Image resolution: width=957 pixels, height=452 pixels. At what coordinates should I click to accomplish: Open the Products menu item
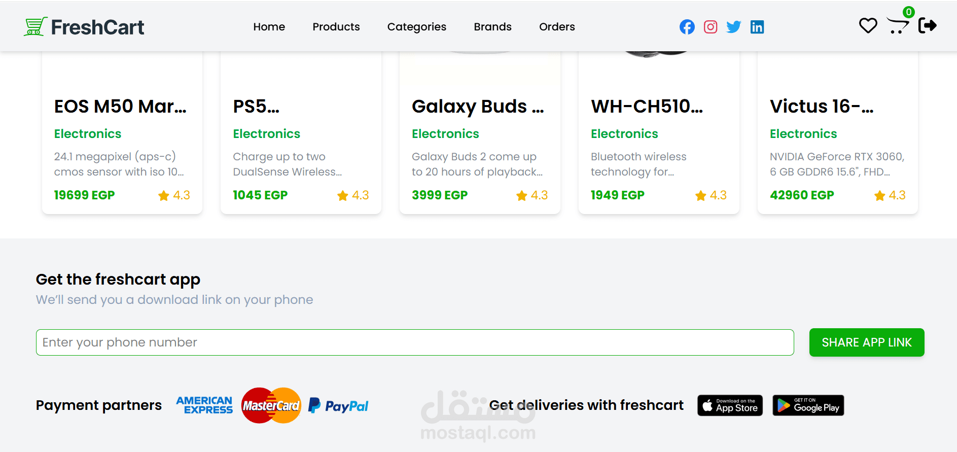[336, 27]
